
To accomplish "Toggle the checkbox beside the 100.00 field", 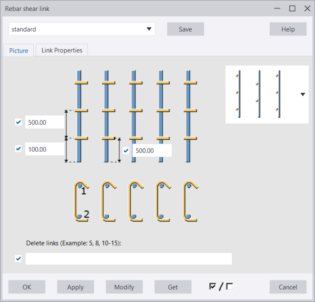I will click(x=18, y=149).
